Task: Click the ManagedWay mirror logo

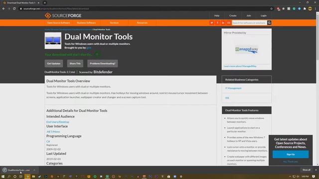Action: click(x=247, y=50)
